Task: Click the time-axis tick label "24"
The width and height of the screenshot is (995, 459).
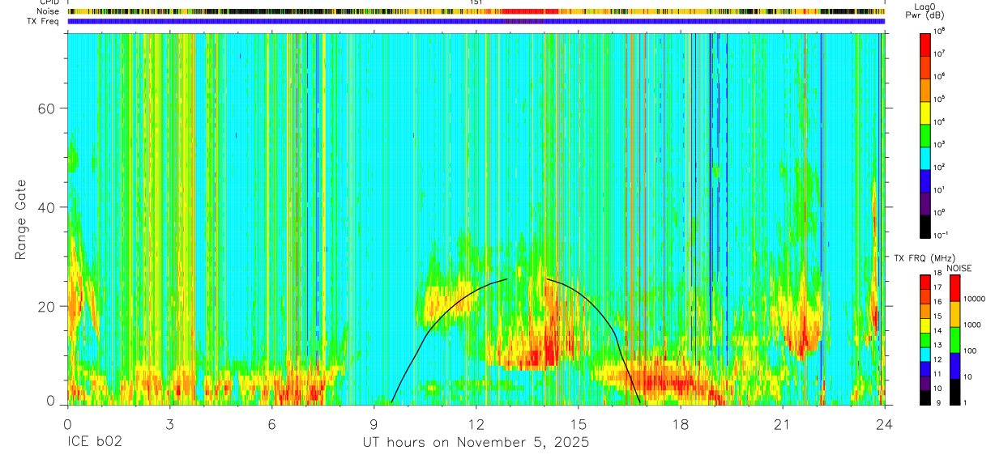Action: coord(885,425)
